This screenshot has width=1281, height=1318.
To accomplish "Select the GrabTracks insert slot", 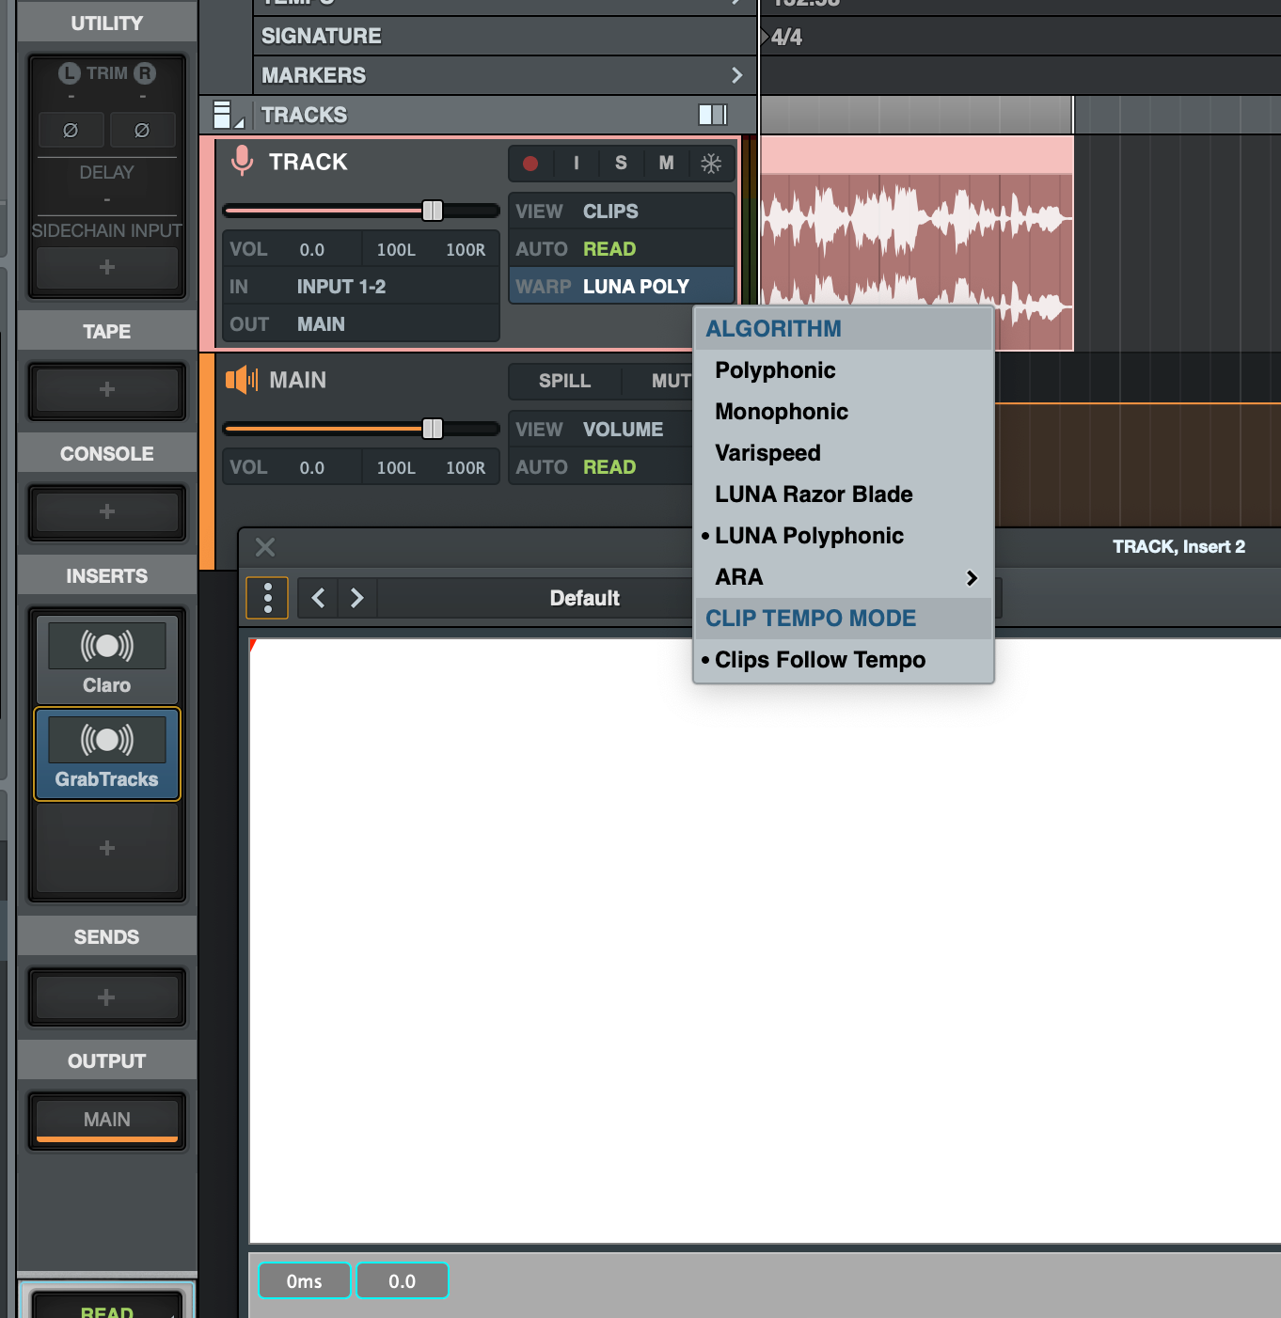I will click(107, 754).
